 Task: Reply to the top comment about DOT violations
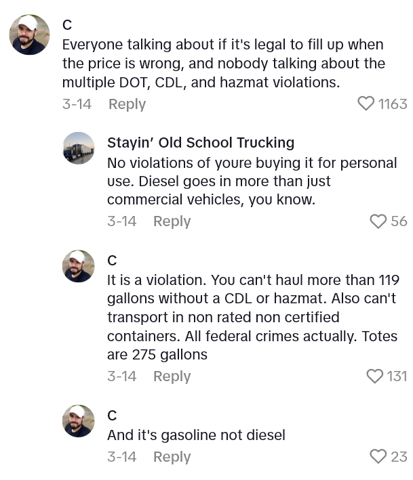(127, 104)
